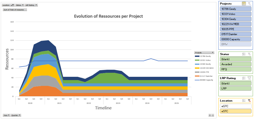Open the Projects legend field dropdown
Viewport: 255px width, 120px height.
204,53
